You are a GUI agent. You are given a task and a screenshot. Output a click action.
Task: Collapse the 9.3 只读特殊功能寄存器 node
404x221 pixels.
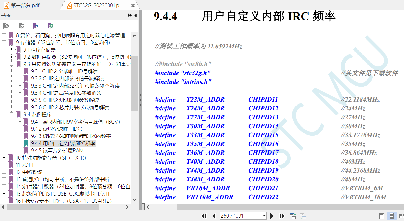(12, 64)
